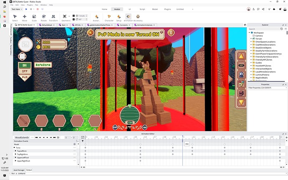Open Windows Start menu
The image size is (288, 180).
click(x=5, y=2)
